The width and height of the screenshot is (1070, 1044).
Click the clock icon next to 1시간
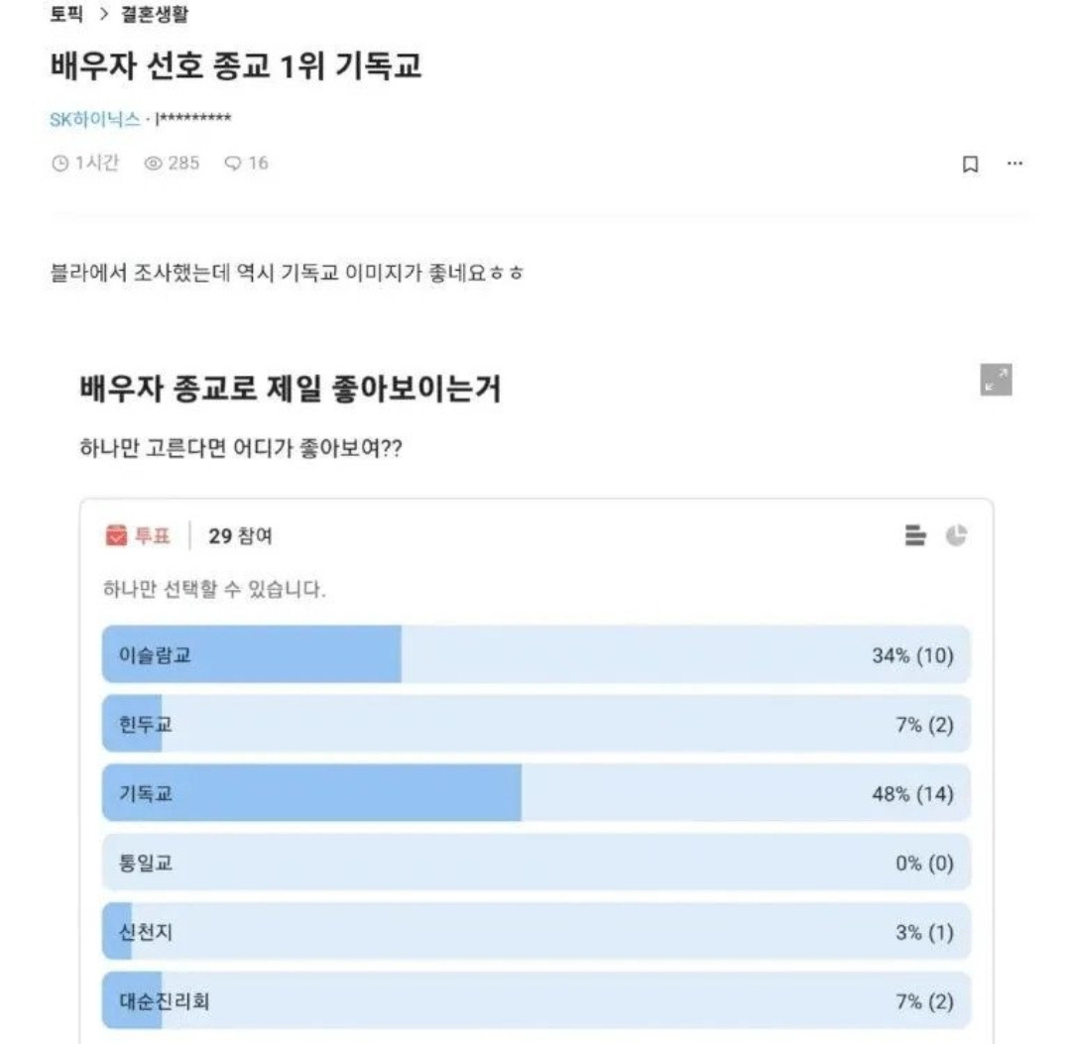59,163
